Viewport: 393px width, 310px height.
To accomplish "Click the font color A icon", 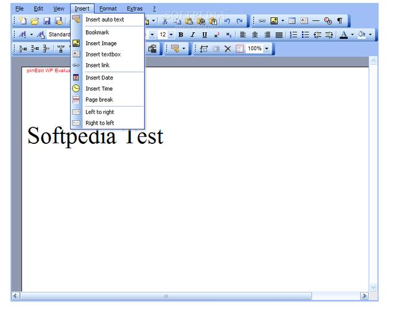I will point(343,35).
